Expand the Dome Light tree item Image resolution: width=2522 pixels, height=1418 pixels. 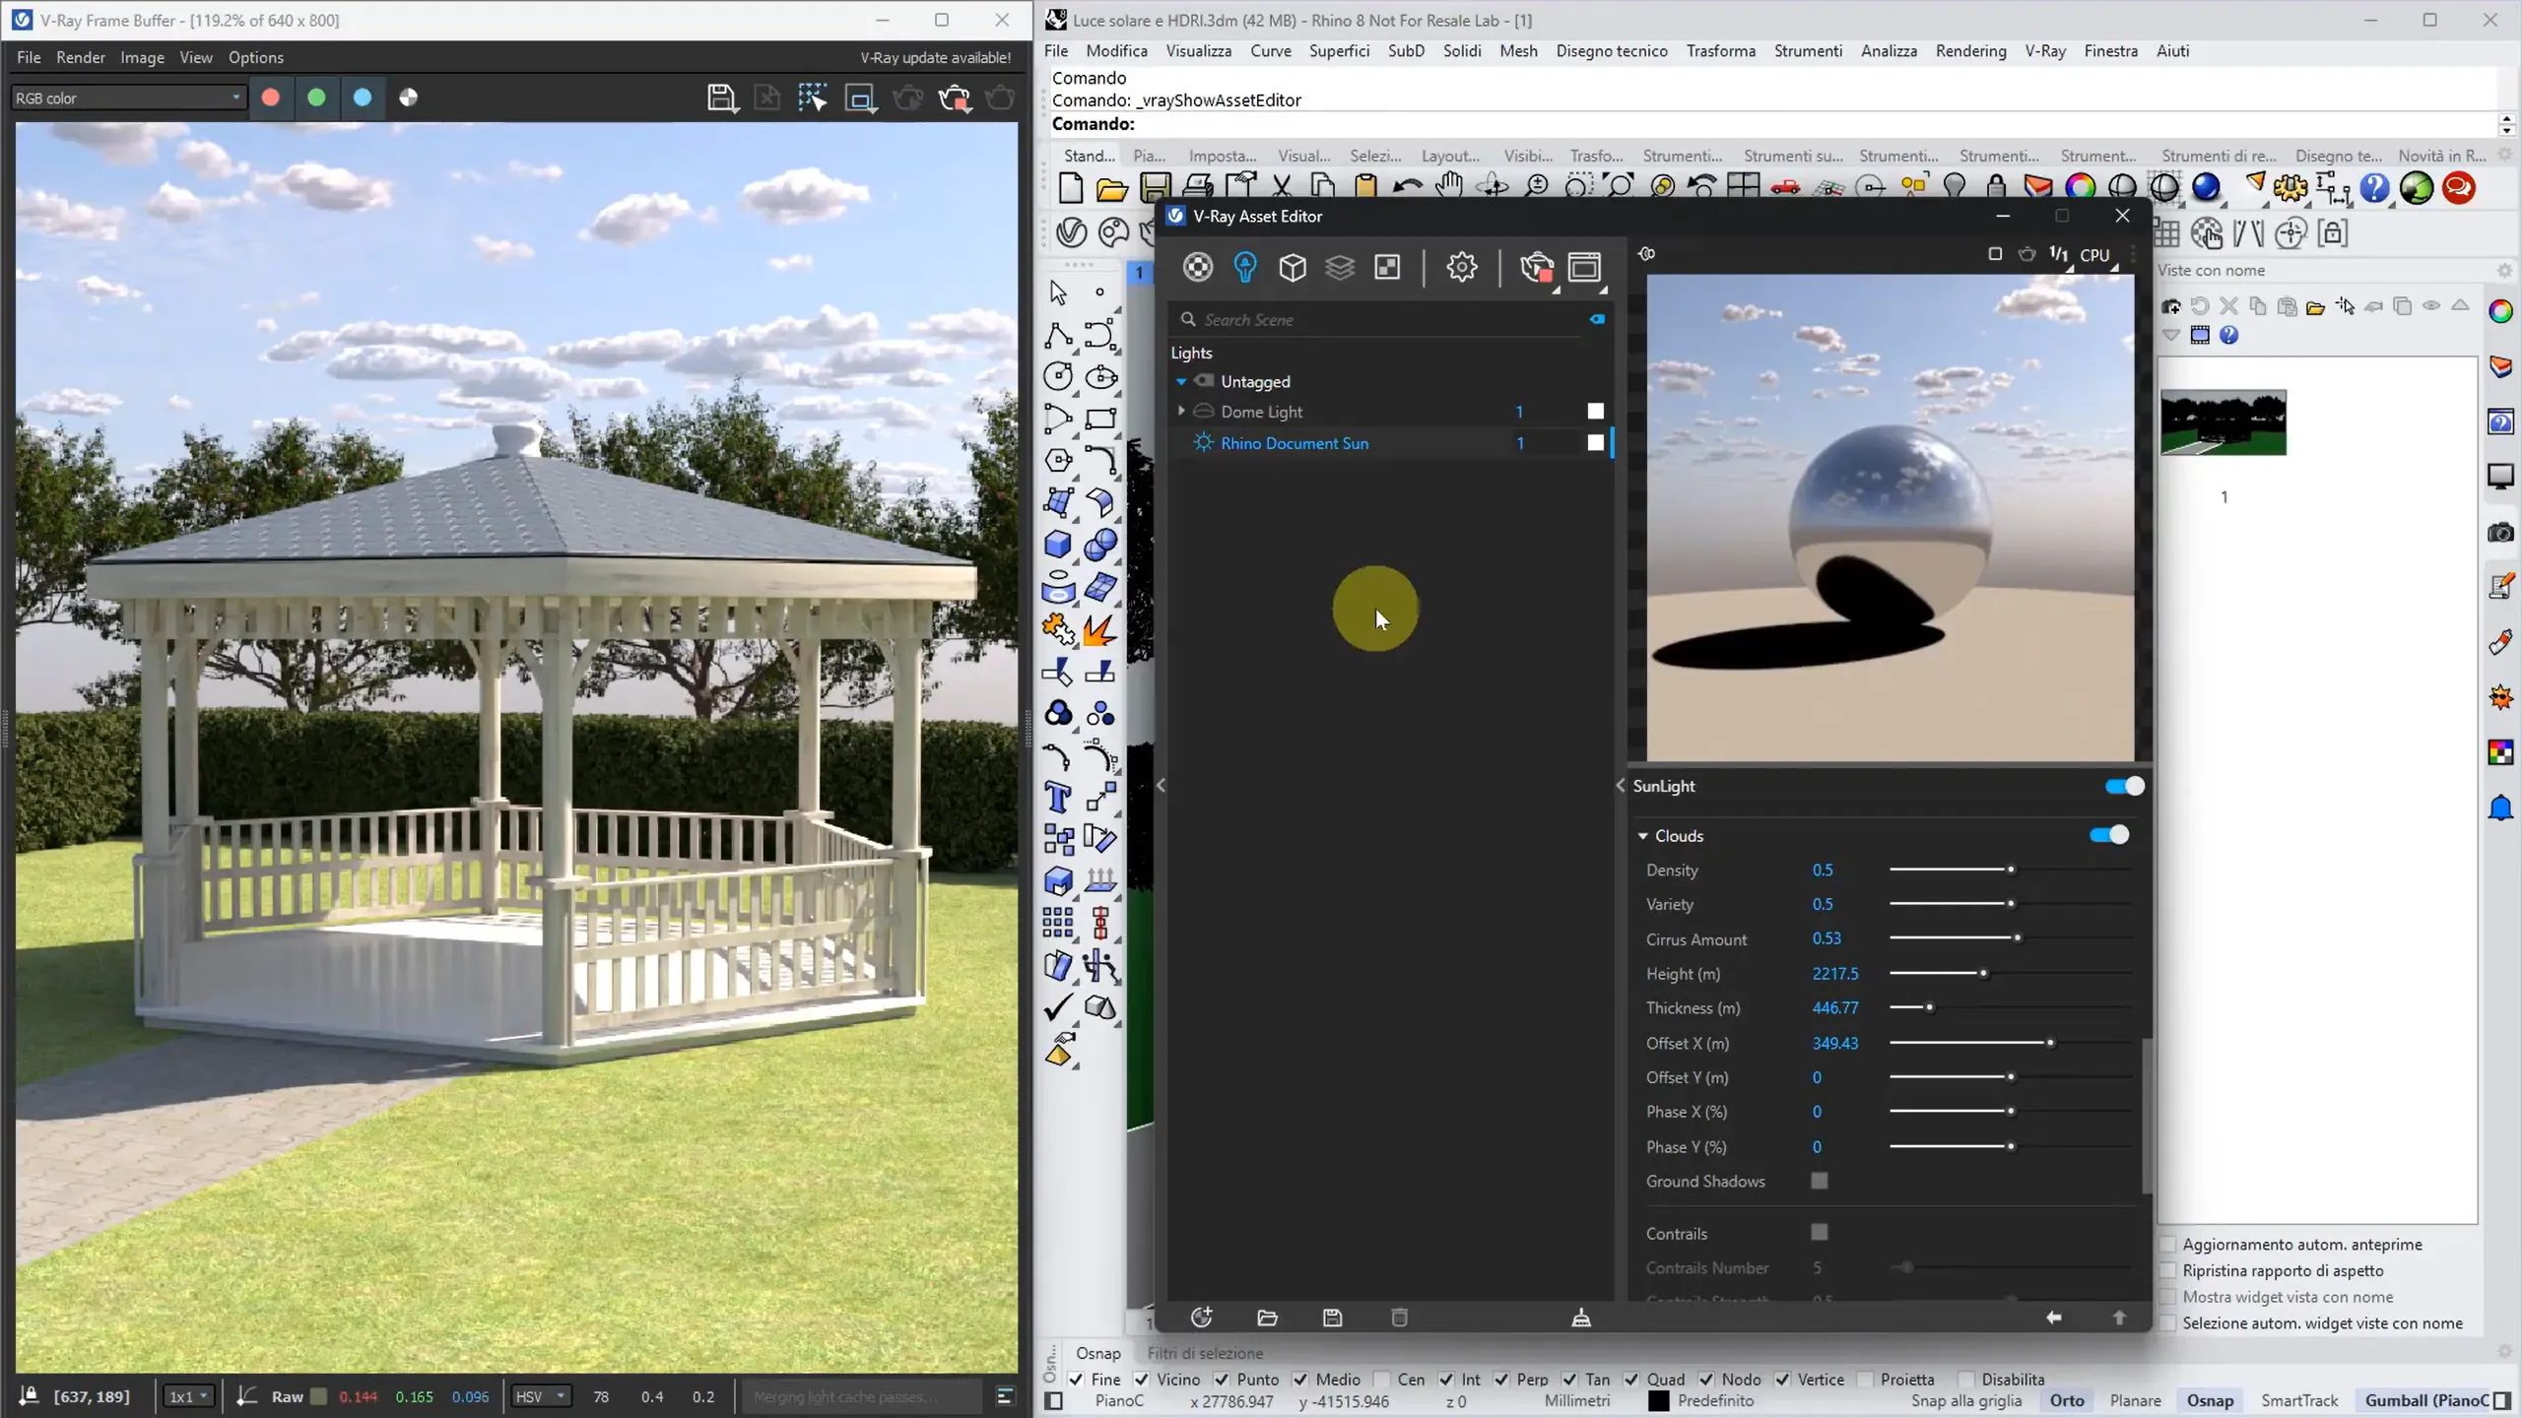click(1181, 412)
